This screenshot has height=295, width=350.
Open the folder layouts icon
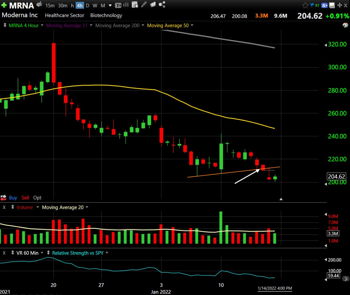[x=153, y=4]
